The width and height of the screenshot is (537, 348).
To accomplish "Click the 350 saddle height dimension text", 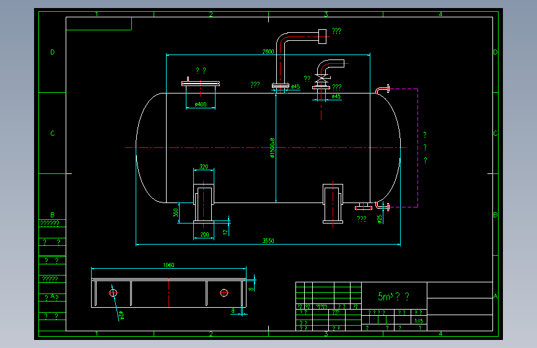I will [x=176, y=213].
